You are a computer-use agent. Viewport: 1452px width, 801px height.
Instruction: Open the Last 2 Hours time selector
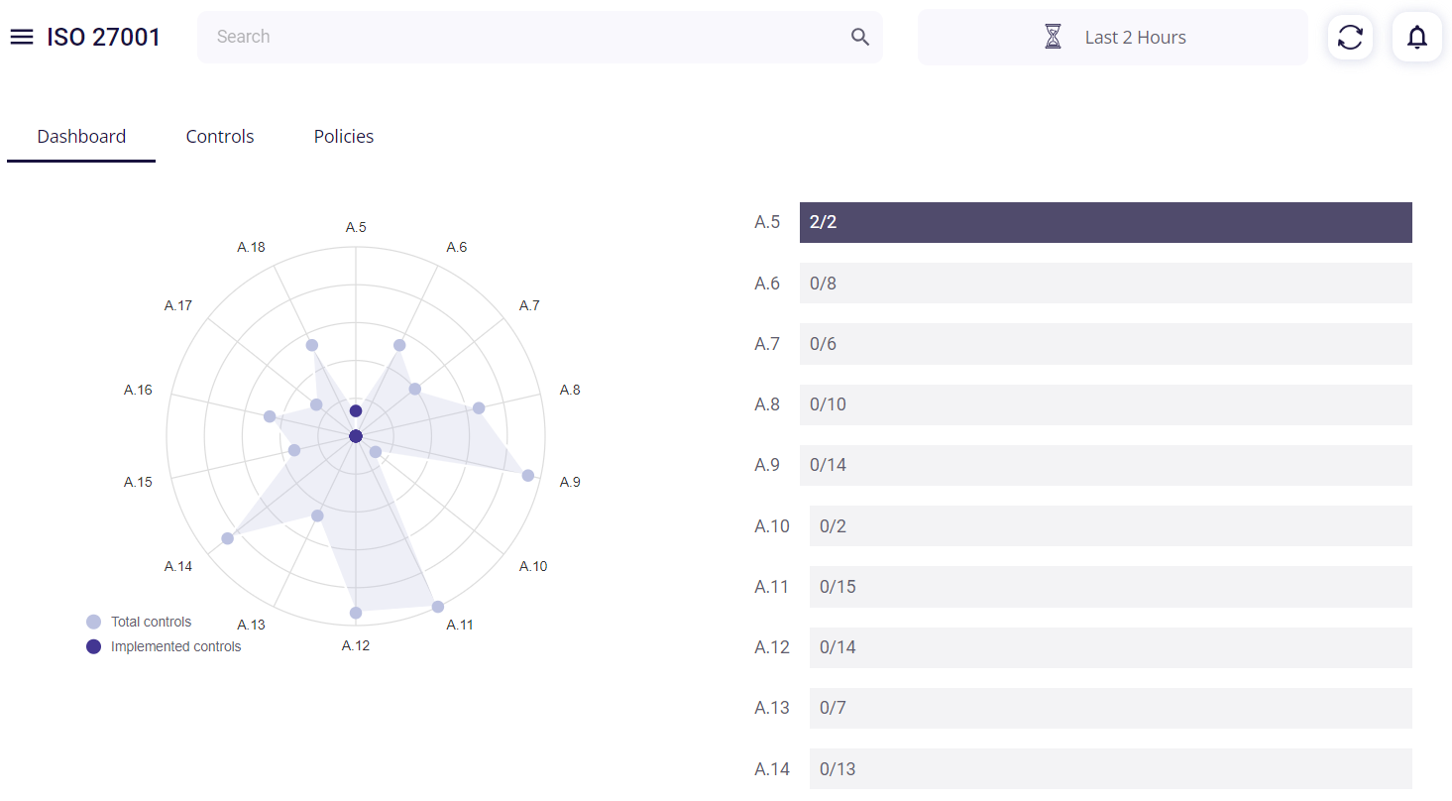click(x=1113, y=38)
